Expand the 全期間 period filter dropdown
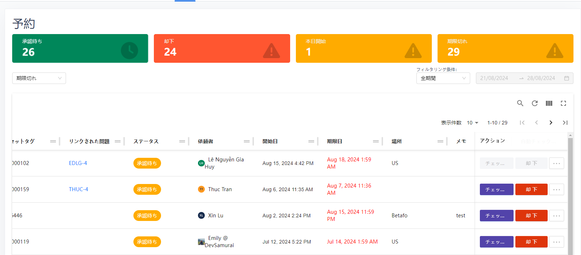Viewport: 581px width, 255px height. coord(443,78)
